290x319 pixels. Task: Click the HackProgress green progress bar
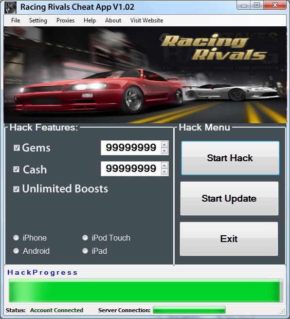pos(145,291)
